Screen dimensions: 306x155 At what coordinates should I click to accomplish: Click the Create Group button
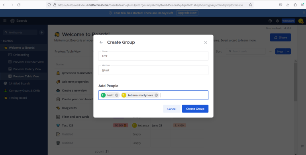(x=195, y=109)
